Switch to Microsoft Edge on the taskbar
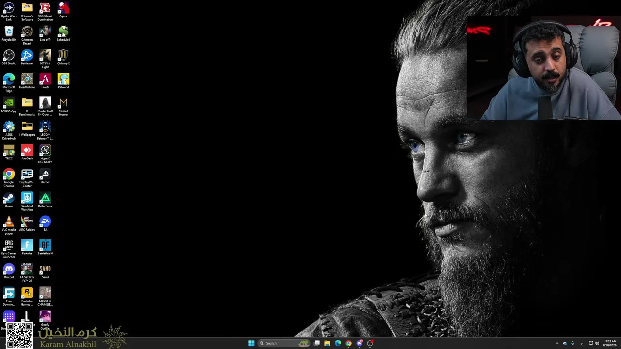Screen dimensions: 621x349 [x=338, y=343]
